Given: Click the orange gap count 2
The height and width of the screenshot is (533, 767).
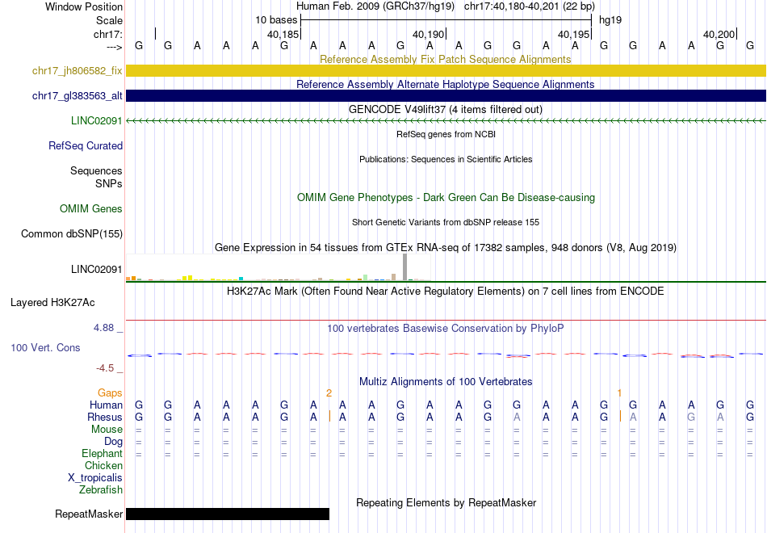Looking at the screenshot, I should [329, 393].
